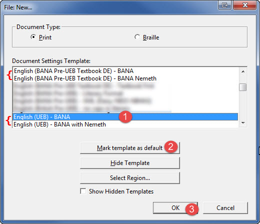Image resolution: width=260 pixels, height=224 pixels.
Task: Select the English (UEB) - BANA template
Action: point(125,117)
